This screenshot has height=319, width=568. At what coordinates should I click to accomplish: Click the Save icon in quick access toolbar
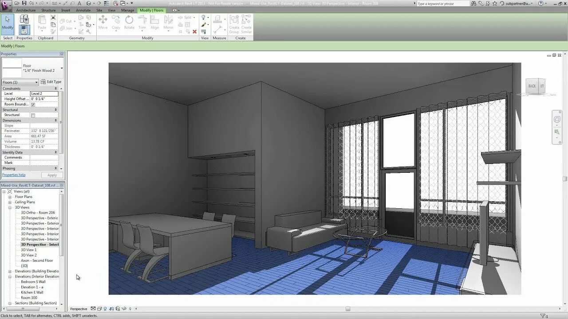coord(24,4)
